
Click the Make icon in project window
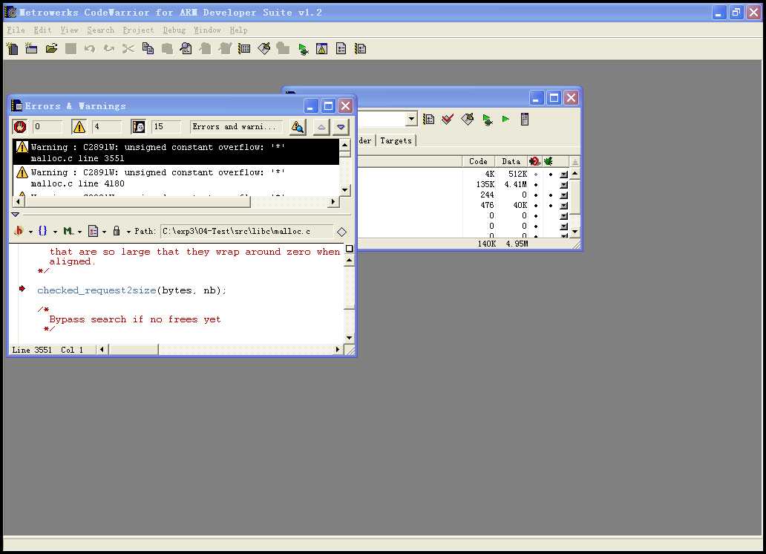pyautogui.click(x=467, y=120)
